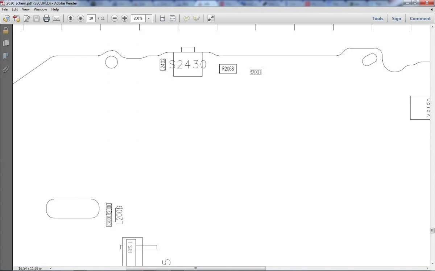Zoom in with the plus button
Viewport: 435px width, 271px height.
(x=125, y=18)
